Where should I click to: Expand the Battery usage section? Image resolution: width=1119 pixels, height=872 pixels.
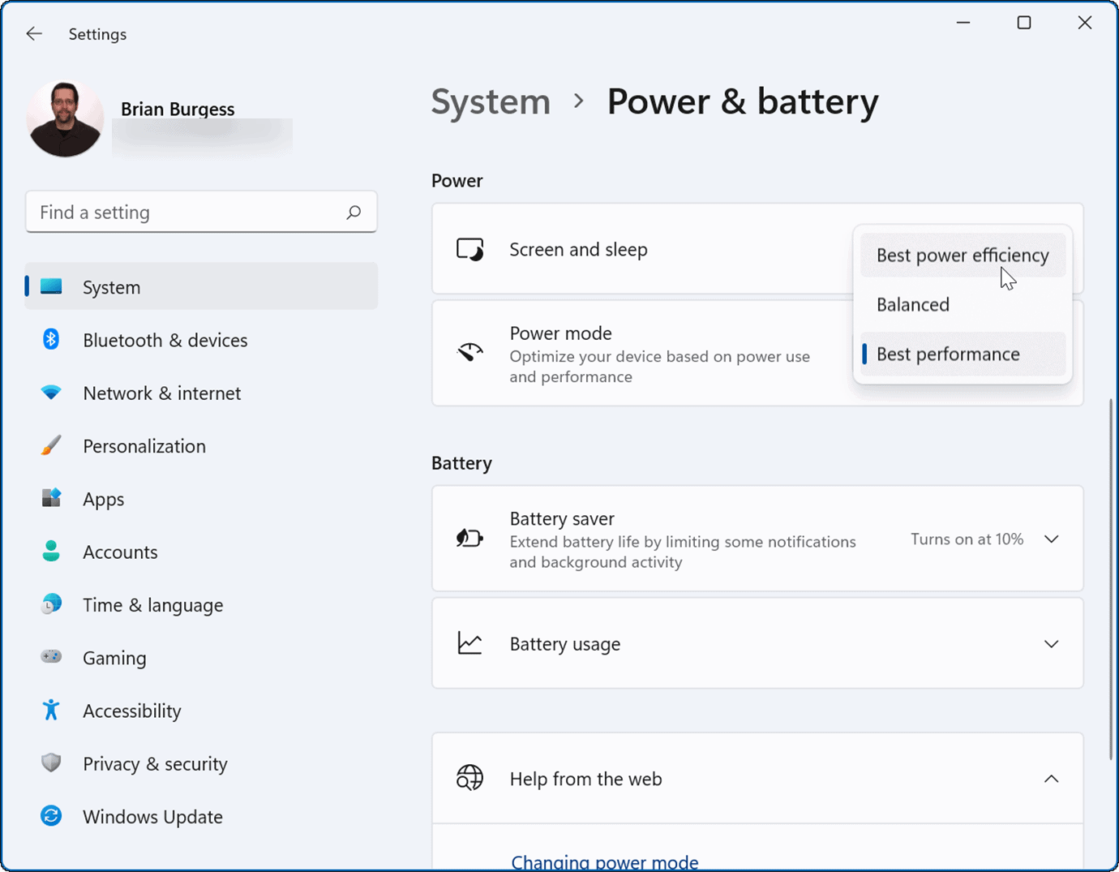1052,643
